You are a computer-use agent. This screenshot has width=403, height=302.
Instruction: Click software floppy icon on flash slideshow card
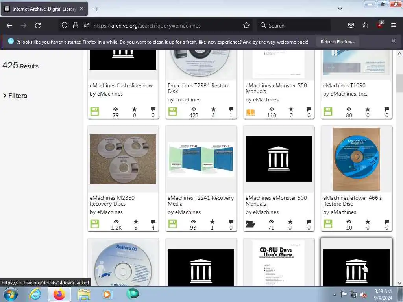point(94,111)
